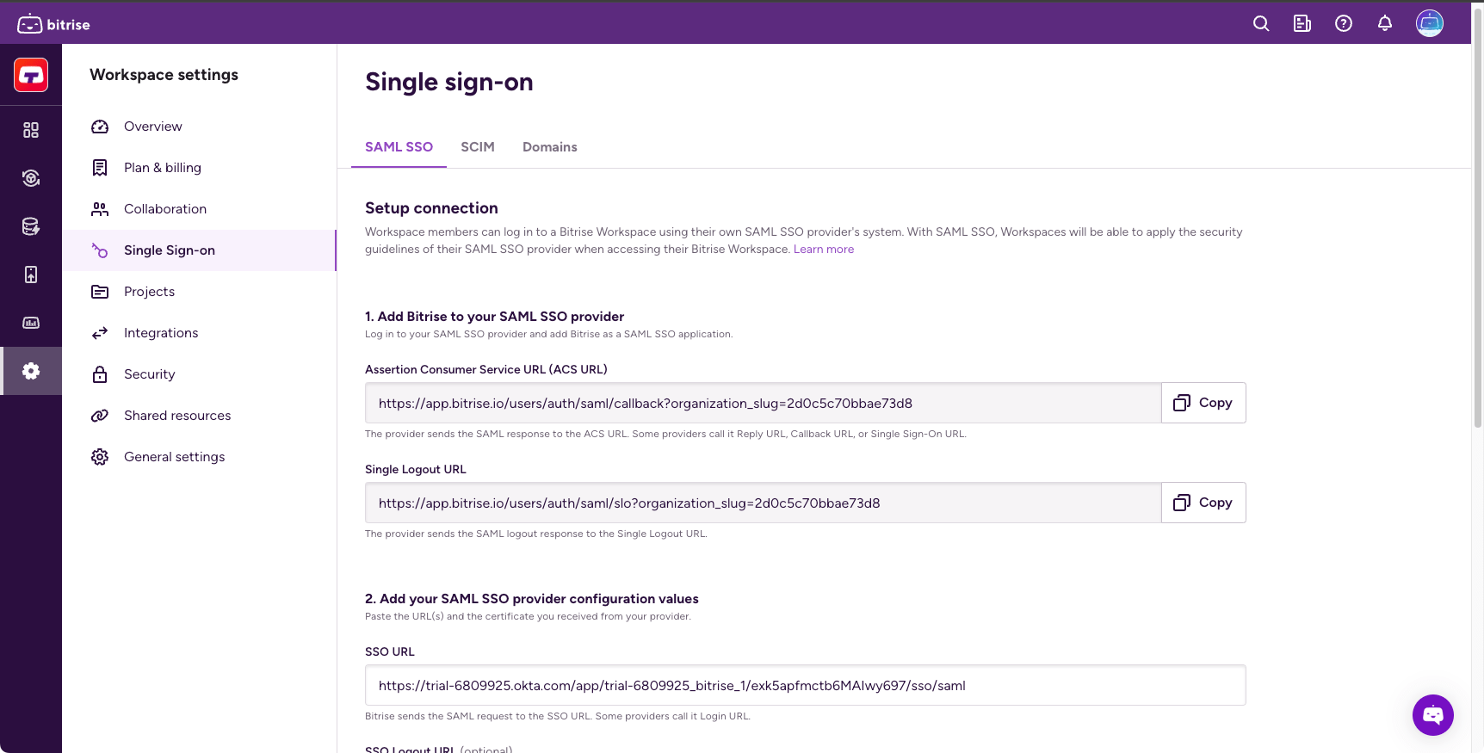The width and height of the screenshot is (1484, 753).
Task: Go to Collaboration settings
Action: click(165, 209)
